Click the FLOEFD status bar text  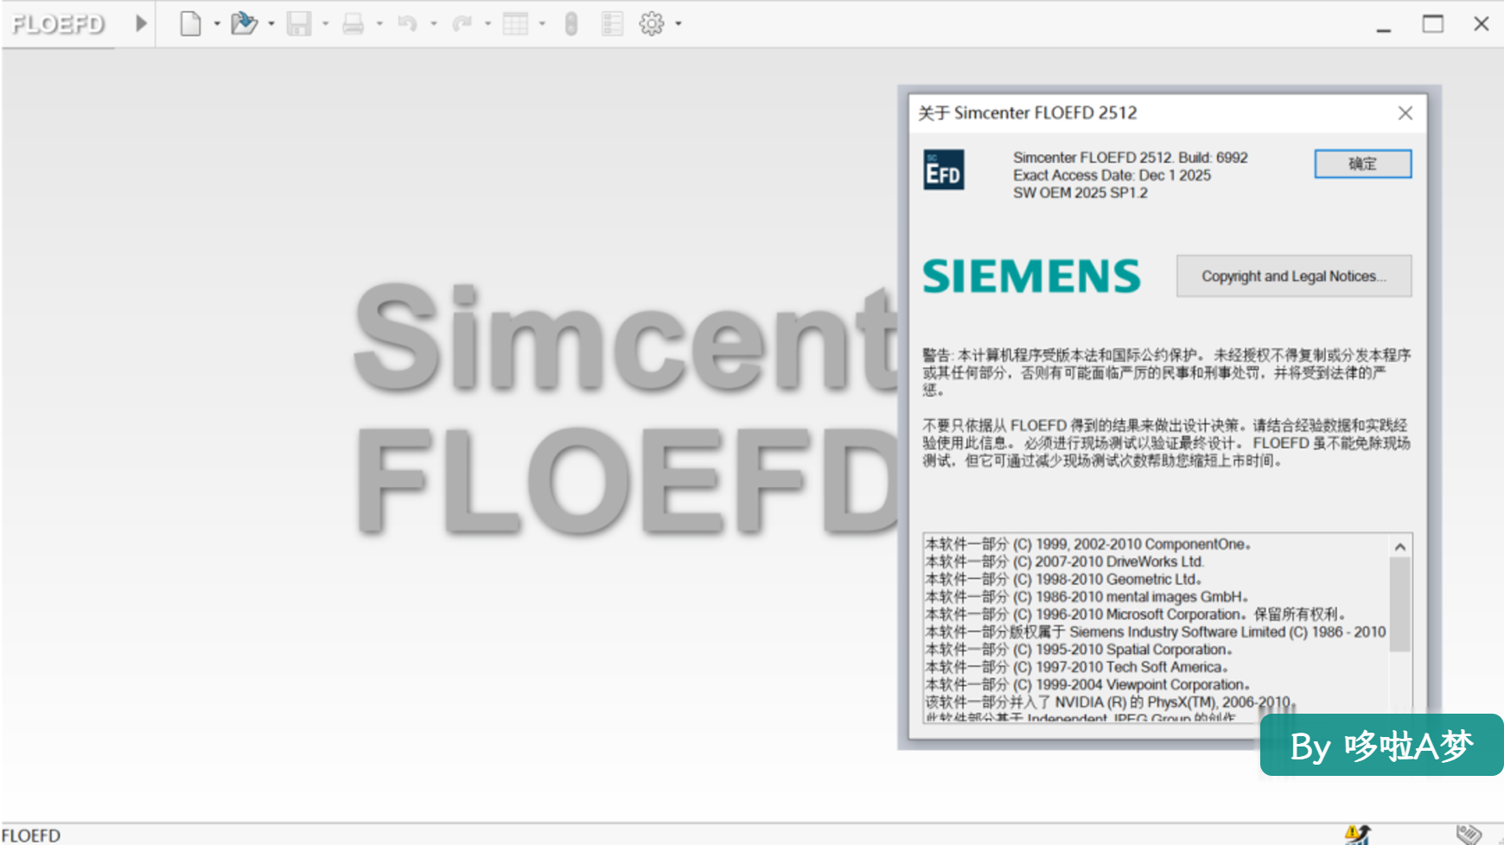coord(31,835)
